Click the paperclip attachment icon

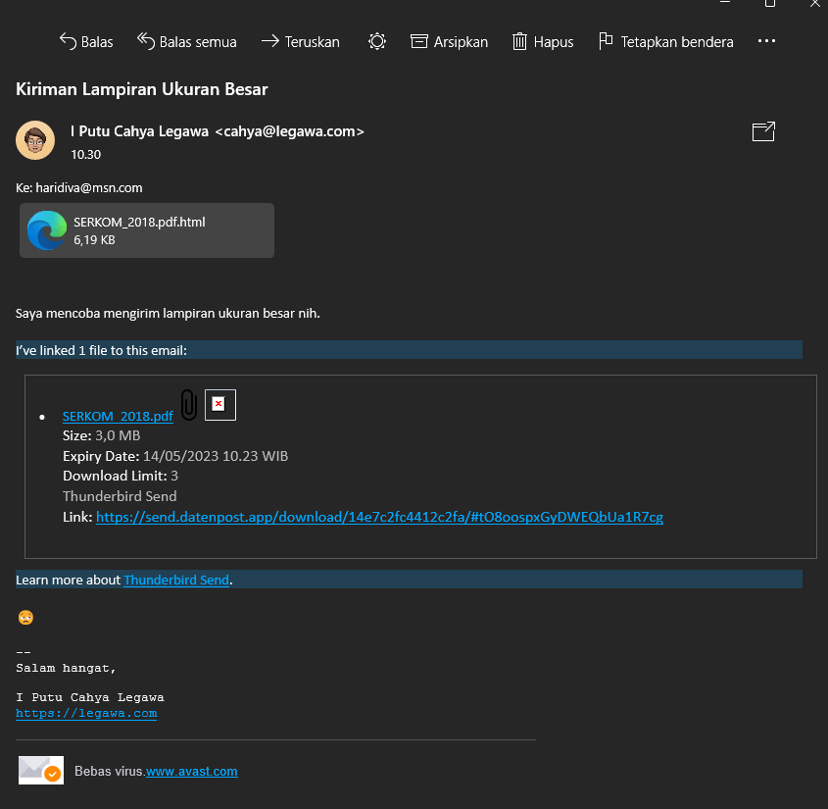[x=189, y=405]
